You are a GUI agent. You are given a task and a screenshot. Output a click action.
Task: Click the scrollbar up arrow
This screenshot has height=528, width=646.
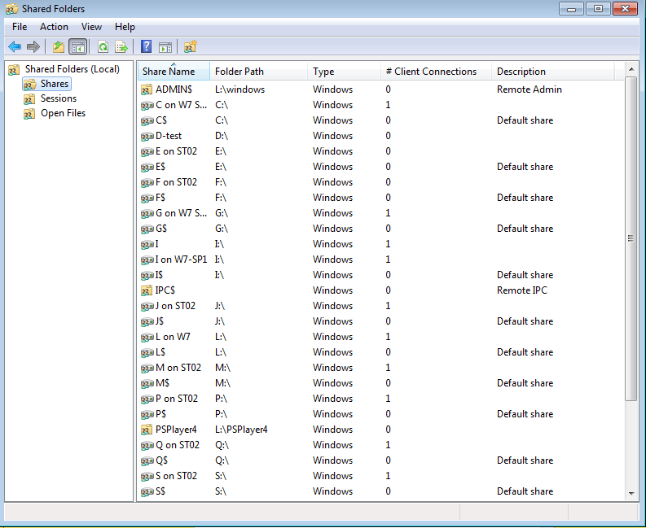[x=631, y=69]
